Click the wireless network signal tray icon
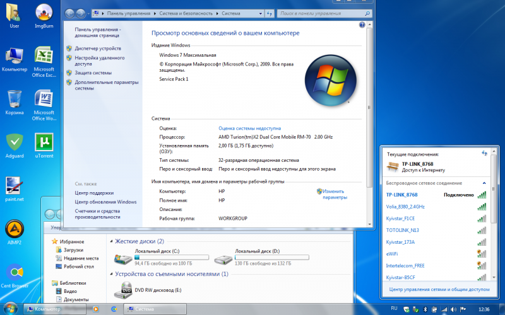Viewport: 505px width, 315px height. click(x=444, y=309)
